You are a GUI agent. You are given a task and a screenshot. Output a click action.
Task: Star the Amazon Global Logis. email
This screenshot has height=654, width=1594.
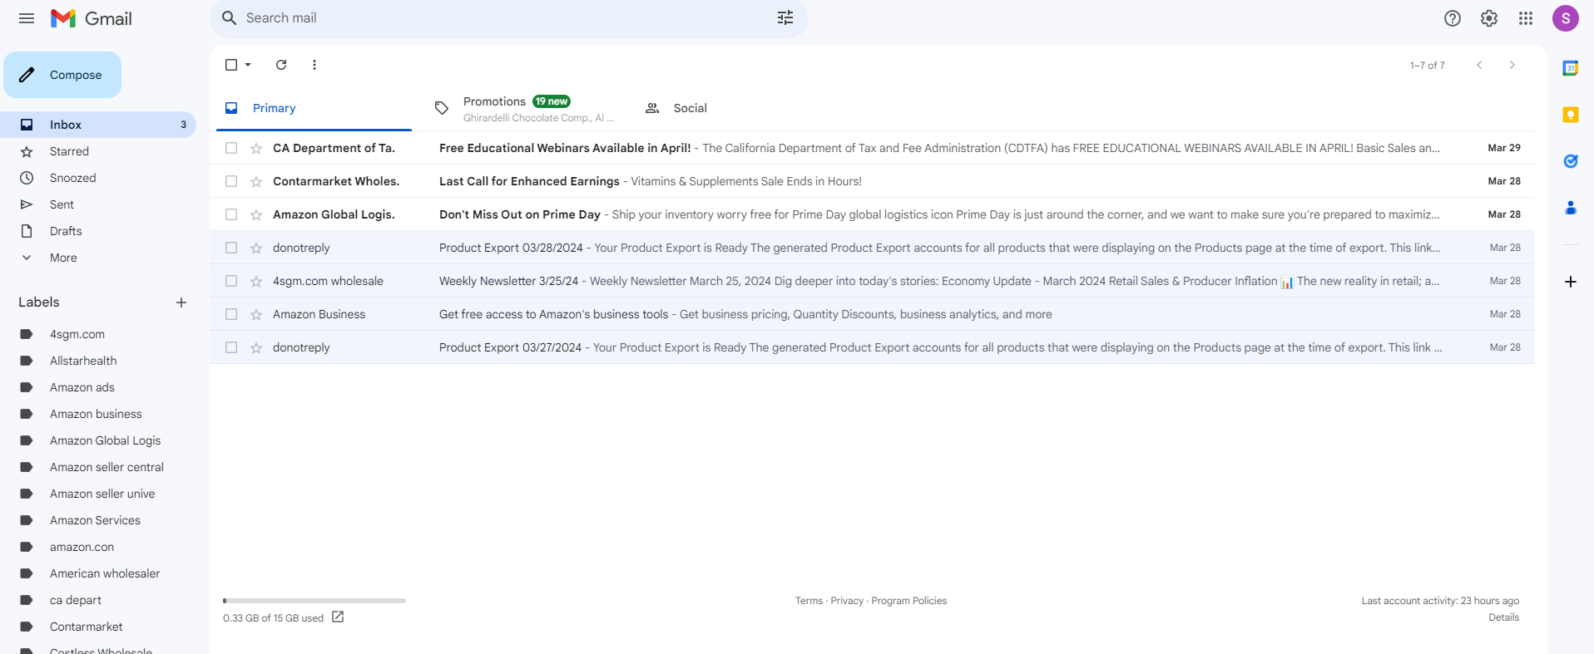coord(256,214)
